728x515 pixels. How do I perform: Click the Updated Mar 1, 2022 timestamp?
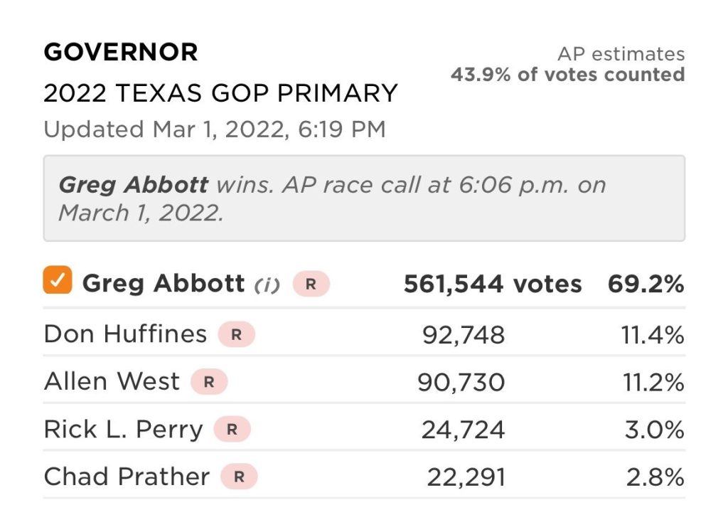pos(215,129)
